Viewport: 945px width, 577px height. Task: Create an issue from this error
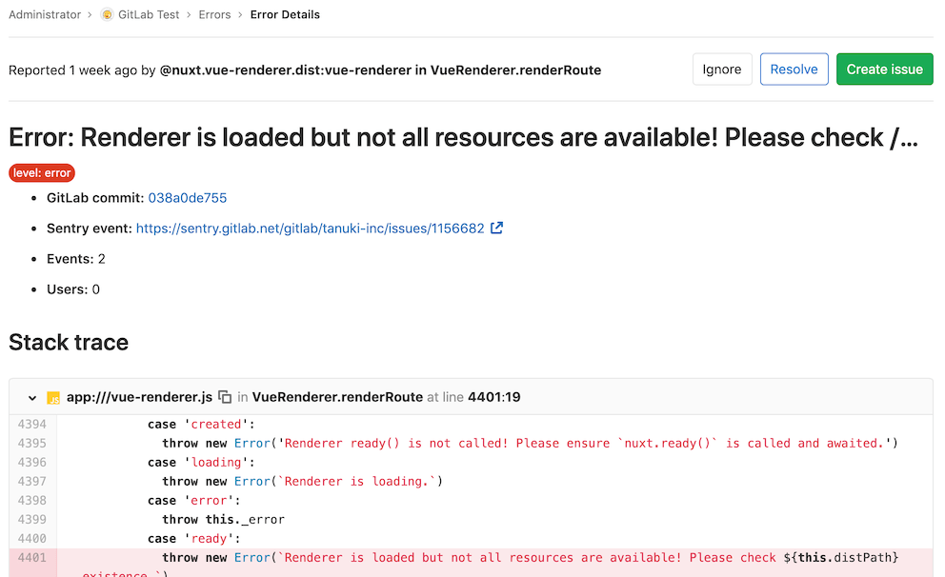click(x=884, y=69)
